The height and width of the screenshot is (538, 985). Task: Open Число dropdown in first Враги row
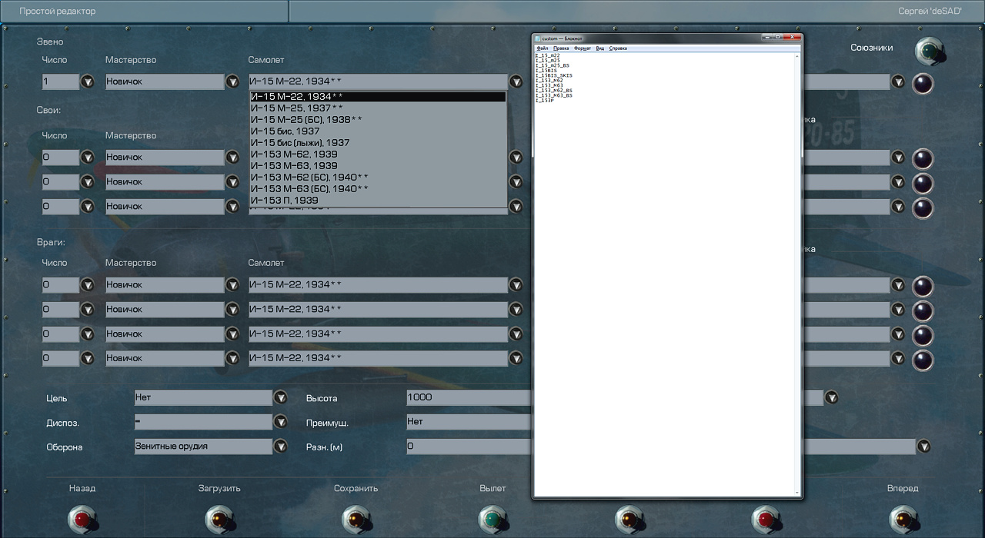88,284
